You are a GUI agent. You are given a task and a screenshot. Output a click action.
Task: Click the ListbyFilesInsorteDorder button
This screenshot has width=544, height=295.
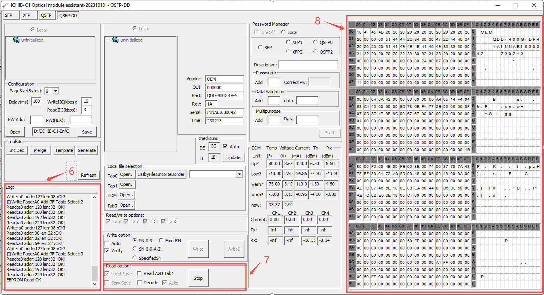pyautogui.click(x=162, y=174)
